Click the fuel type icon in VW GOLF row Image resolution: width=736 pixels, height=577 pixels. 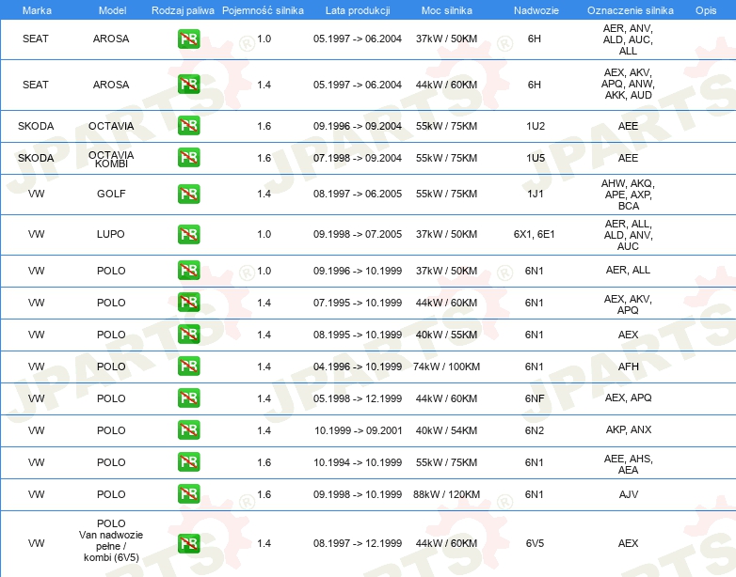[x=188, y=194]
